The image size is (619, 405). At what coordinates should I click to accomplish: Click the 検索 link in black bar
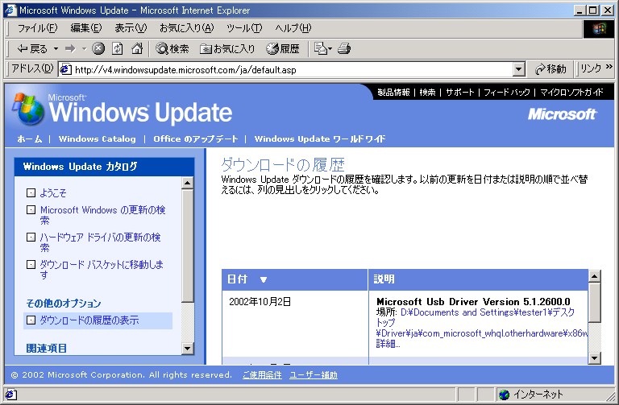click(427, 93)
